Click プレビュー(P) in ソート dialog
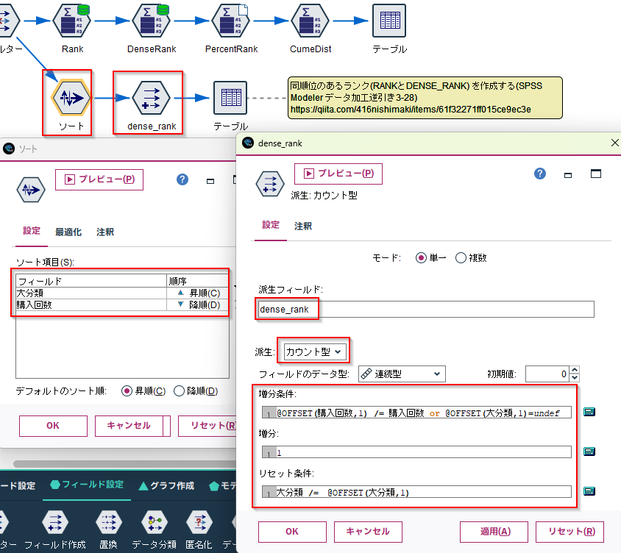The height and width of the screenshot is (553, 621). (99, 179)
